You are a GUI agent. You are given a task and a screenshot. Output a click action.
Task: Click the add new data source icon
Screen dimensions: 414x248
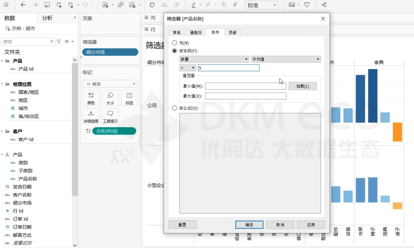[x=59, y=5]
